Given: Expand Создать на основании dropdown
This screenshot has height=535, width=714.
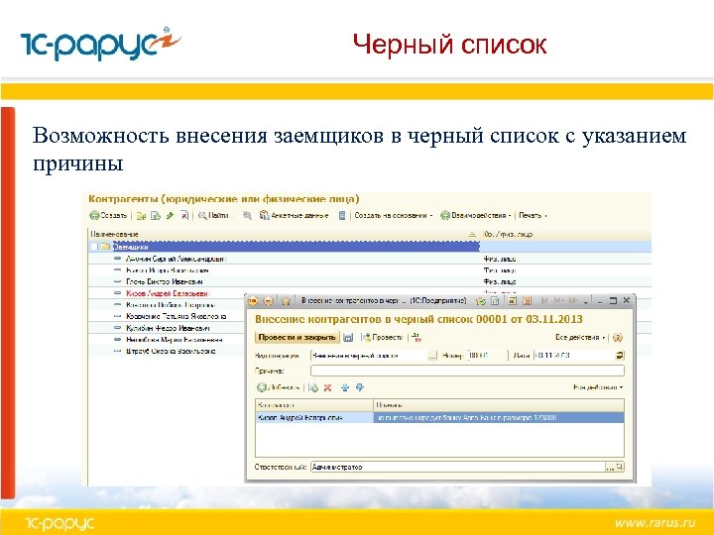Looking at the screenshot, I should [x=394, y=216].
